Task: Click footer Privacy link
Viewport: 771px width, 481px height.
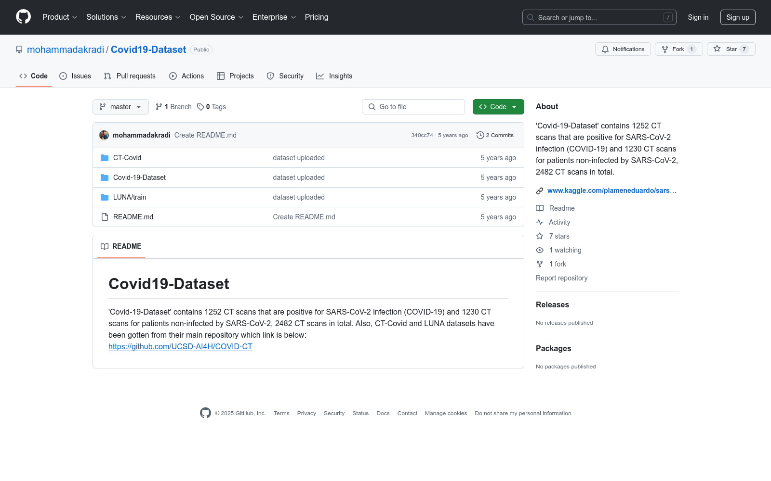Action: click(306, 413)
